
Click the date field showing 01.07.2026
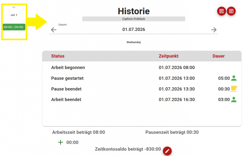tap(134, 29)
